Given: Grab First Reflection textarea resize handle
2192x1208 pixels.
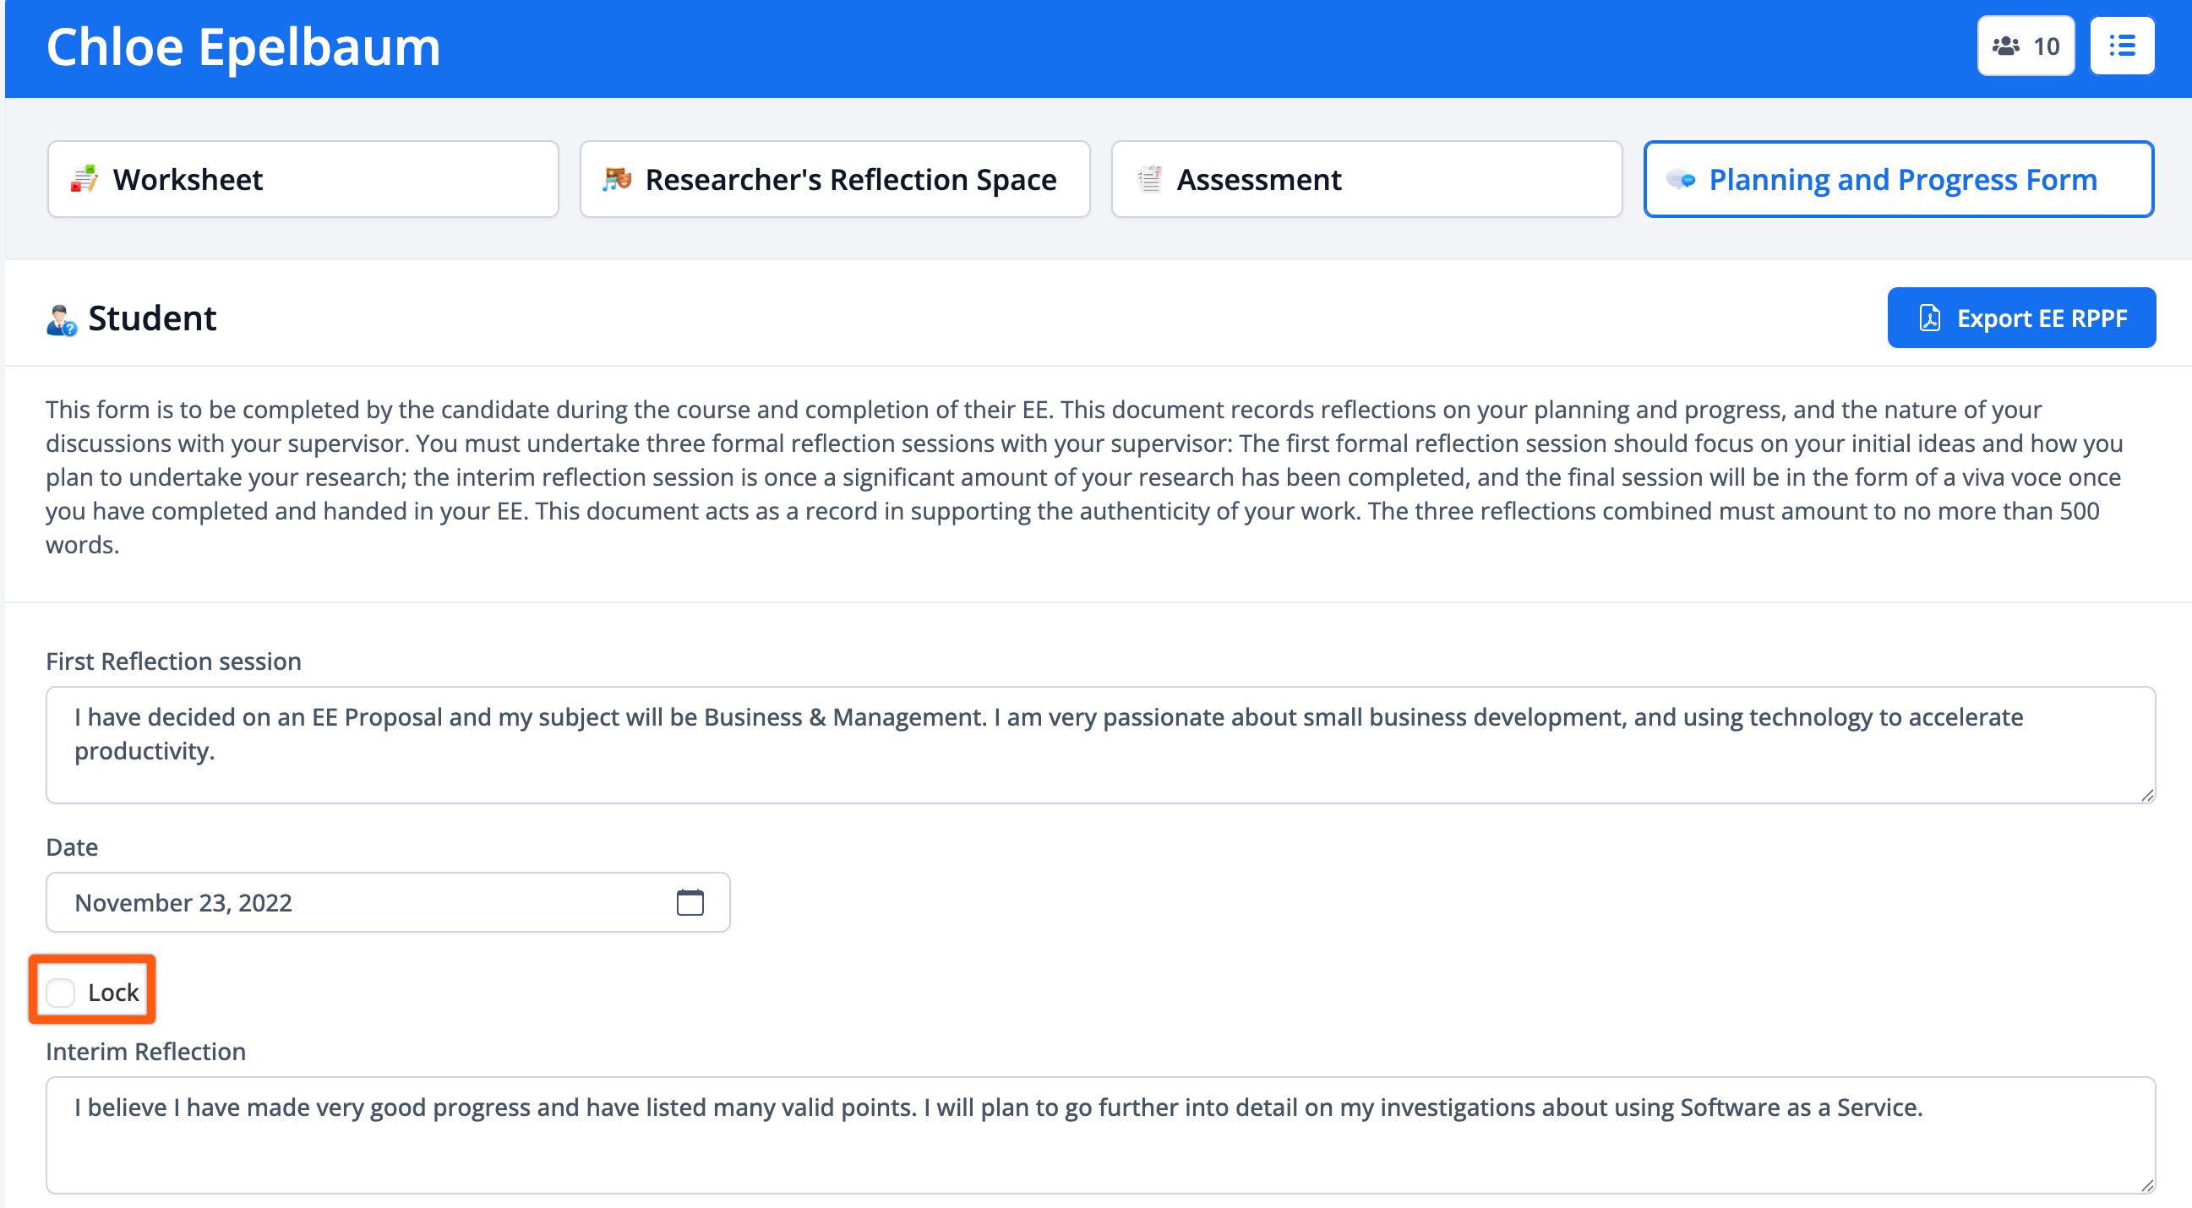Looking at the screenshot, I should pyautogui.click(x=2147, y=796).
